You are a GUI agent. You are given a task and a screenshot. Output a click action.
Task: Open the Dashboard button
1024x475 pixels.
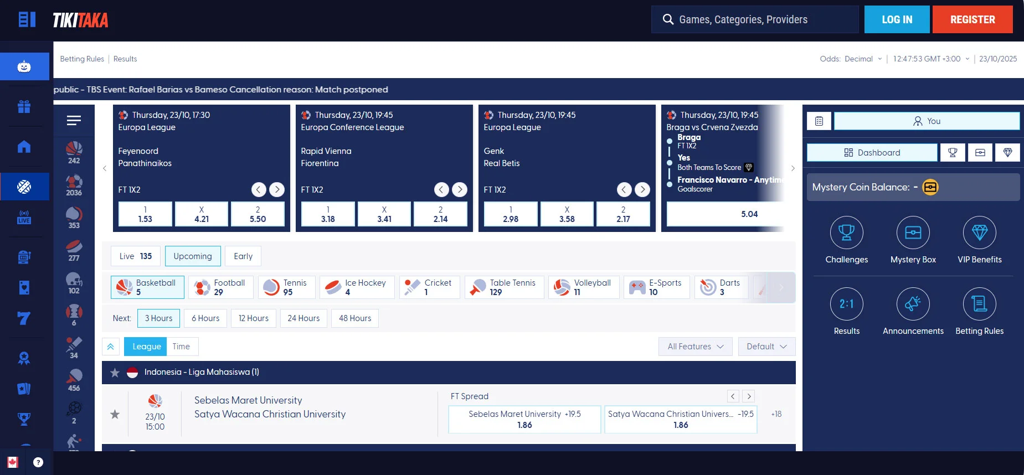tap(872, 153)
